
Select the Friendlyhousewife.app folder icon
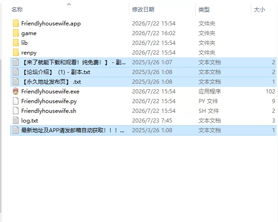point(16,24)
